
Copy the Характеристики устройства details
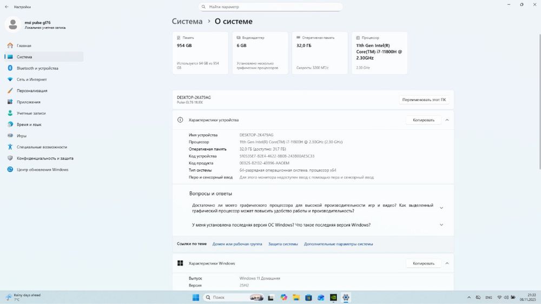coord(424,120)
